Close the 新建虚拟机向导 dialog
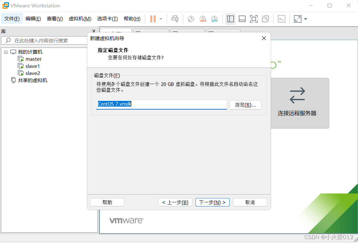Image resolution: width=358 pixels, height=243 pixels. (264, 38)
